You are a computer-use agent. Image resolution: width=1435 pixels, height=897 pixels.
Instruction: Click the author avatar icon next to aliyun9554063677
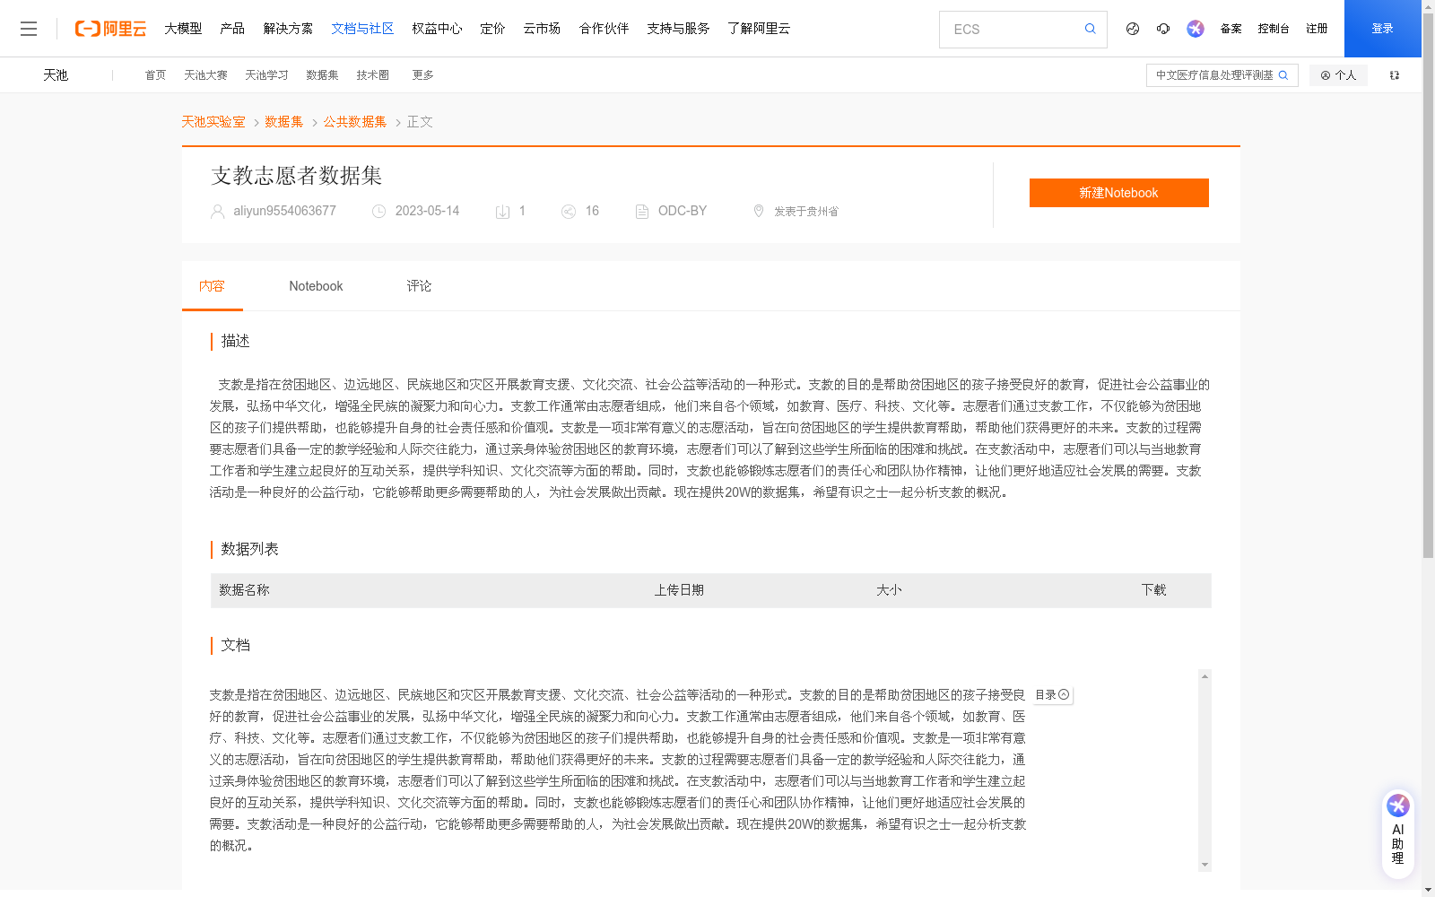click(217, 212)
